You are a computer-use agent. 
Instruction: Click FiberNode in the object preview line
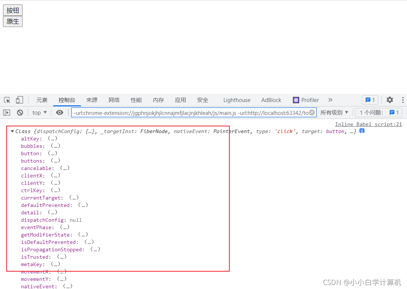(x=154, y=132)
